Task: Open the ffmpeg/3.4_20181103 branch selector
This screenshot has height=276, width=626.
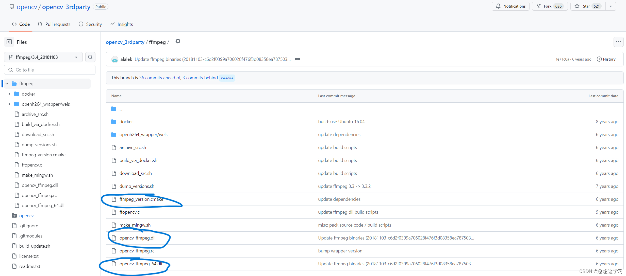Action: click(43, 57)
